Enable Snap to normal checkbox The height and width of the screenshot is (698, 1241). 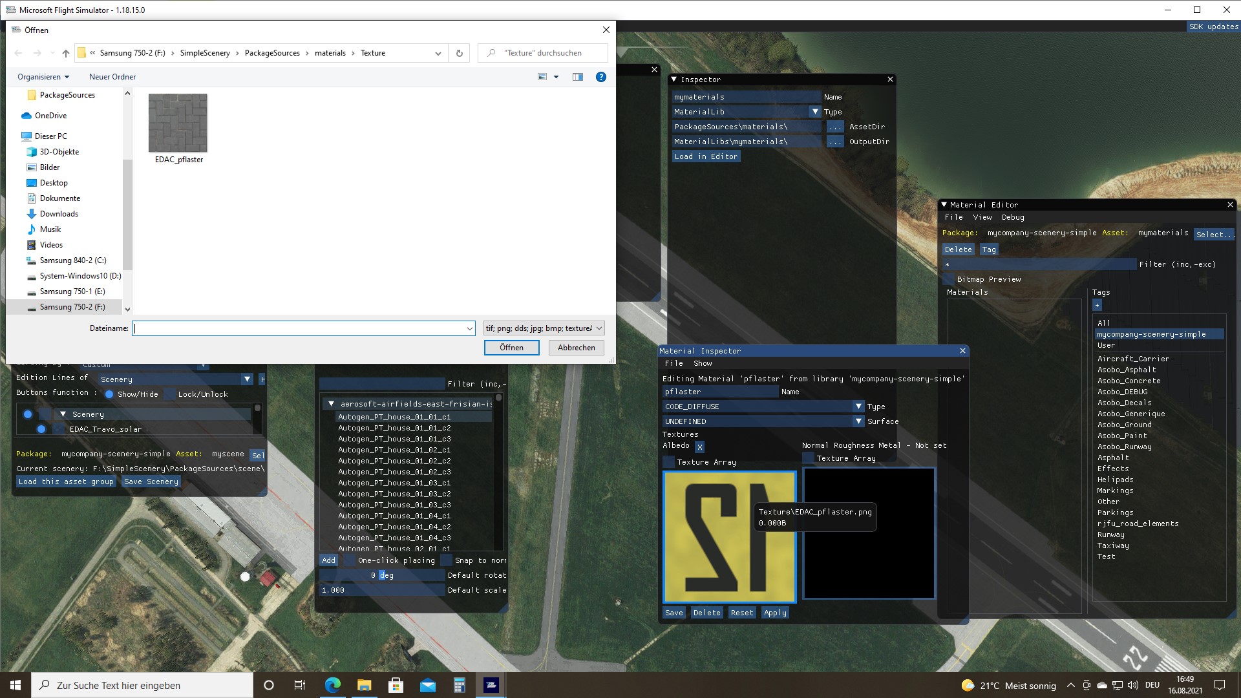click(447, 560)
